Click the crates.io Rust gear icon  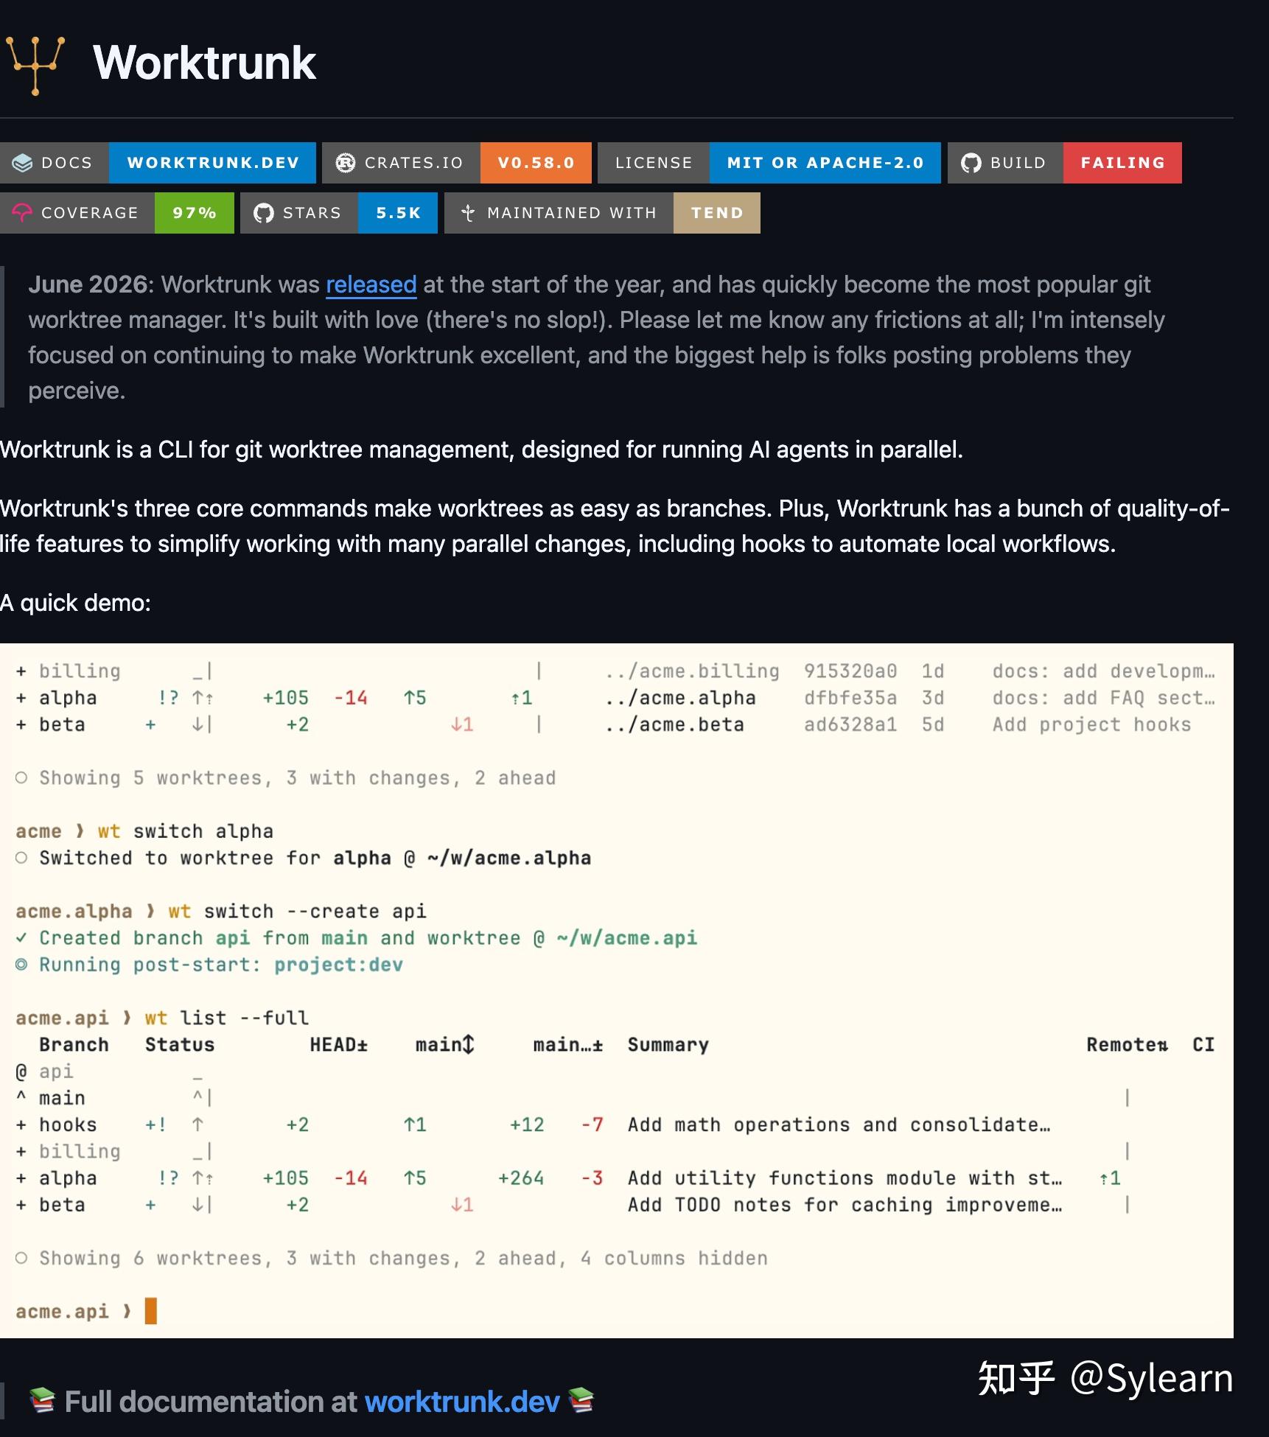click(345, 163)
